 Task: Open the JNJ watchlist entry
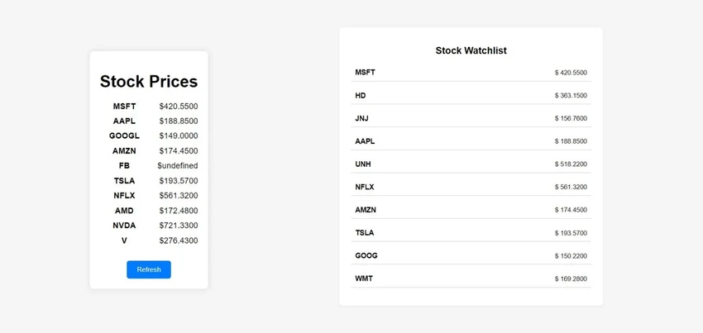coord(471,118)
